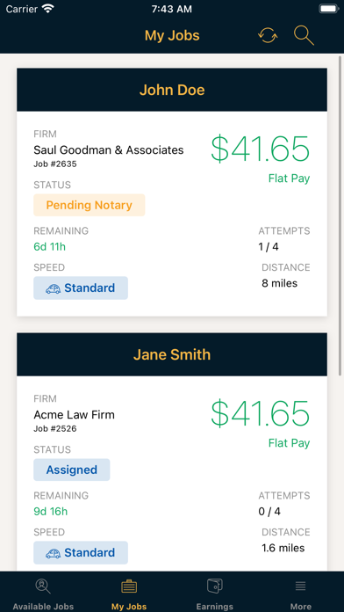This screenshot has height=612, width=344.
Task: Tap the car icon in Jane Smith's Standard badge
Action: coord(53,553)
